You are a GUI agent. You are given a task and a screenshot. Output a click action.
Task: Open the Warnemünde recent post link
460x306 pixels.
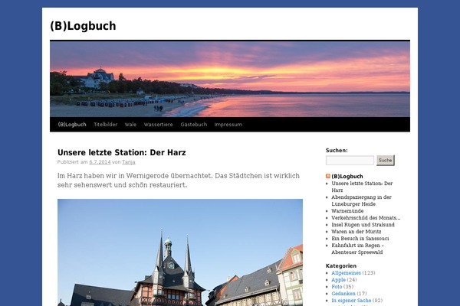(347, 210)
